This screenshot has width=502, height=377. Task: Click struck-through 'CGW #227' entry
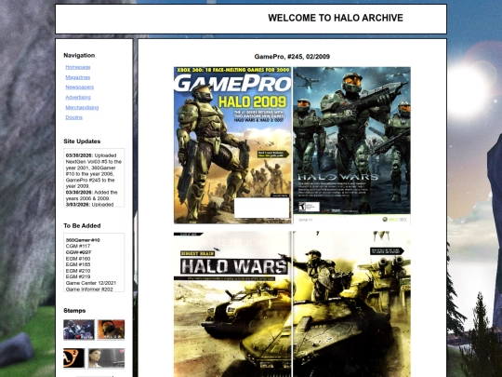tap(78, 252)
